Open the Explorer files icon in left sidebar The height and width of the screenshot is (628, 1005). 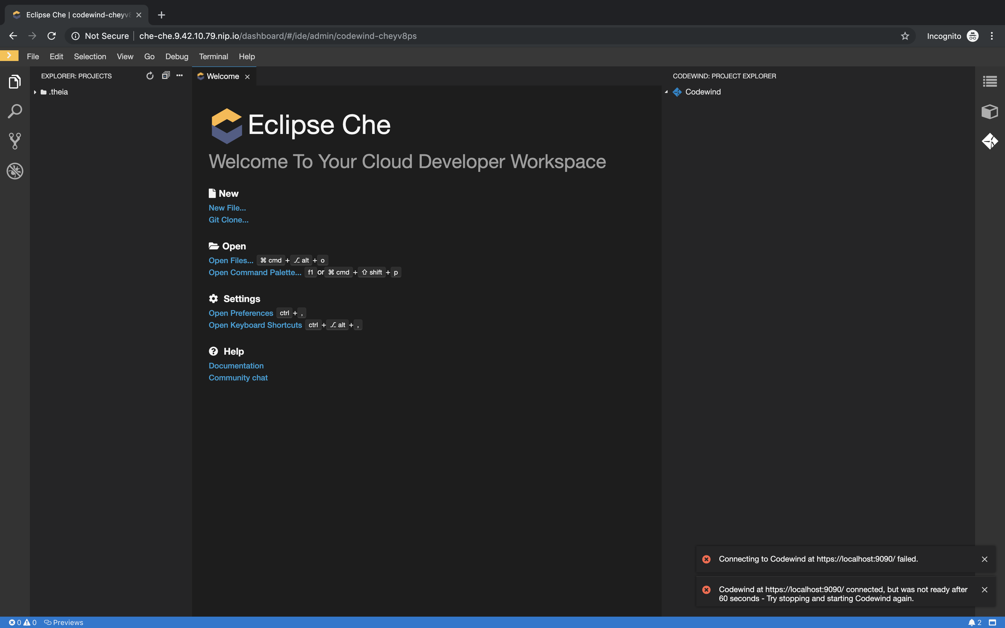[15, 81]
